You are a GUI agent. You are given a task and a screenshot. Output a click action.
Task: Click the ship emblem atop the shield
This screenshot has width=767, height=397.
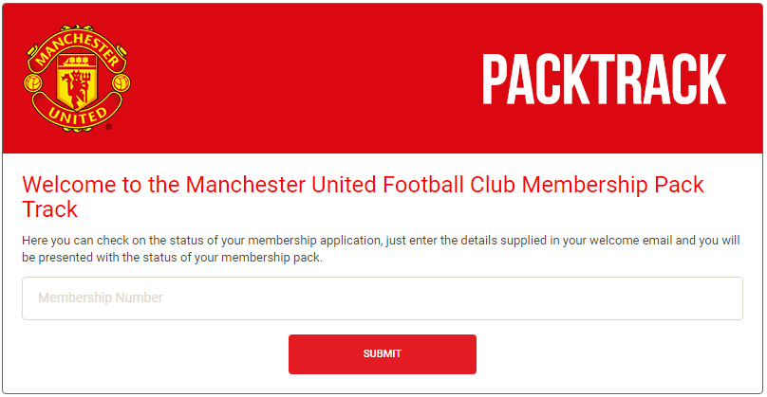coord(76,62)
